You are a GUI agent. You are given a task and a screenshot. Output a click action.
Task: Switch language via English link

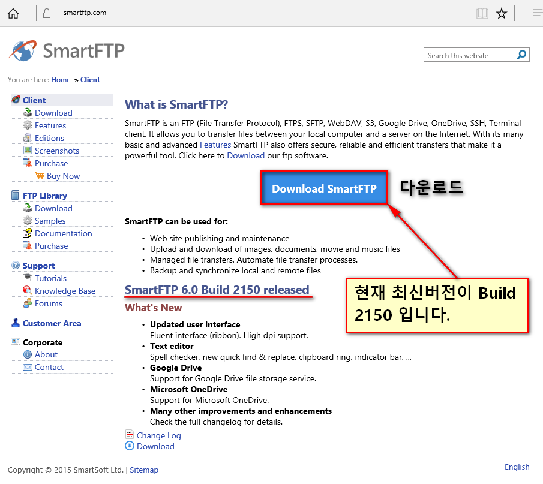coord(517,467)
